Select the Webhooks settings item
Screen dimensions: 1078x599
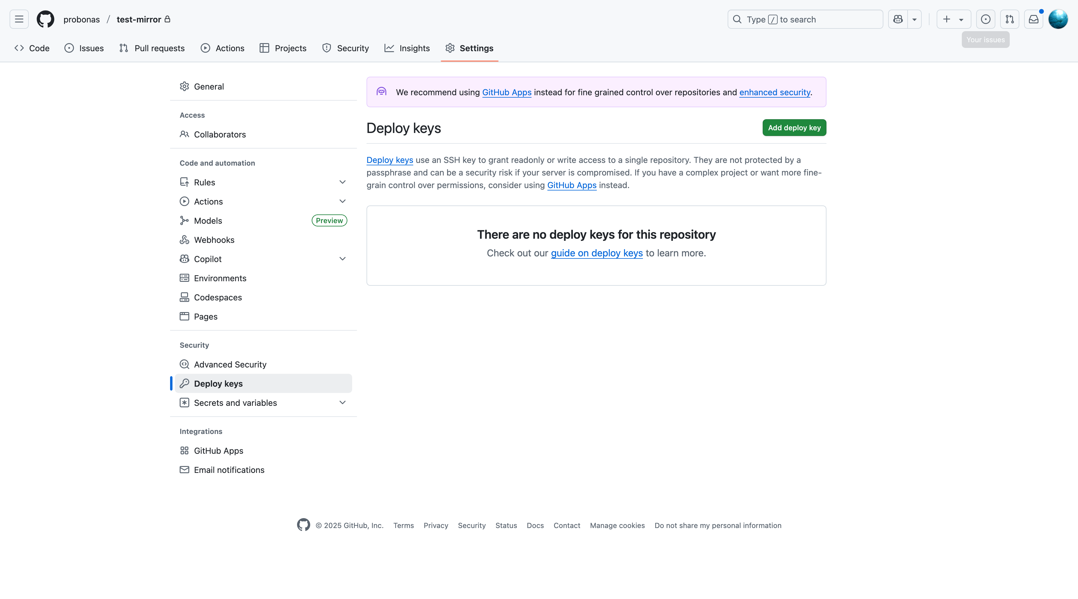(214, 239)
